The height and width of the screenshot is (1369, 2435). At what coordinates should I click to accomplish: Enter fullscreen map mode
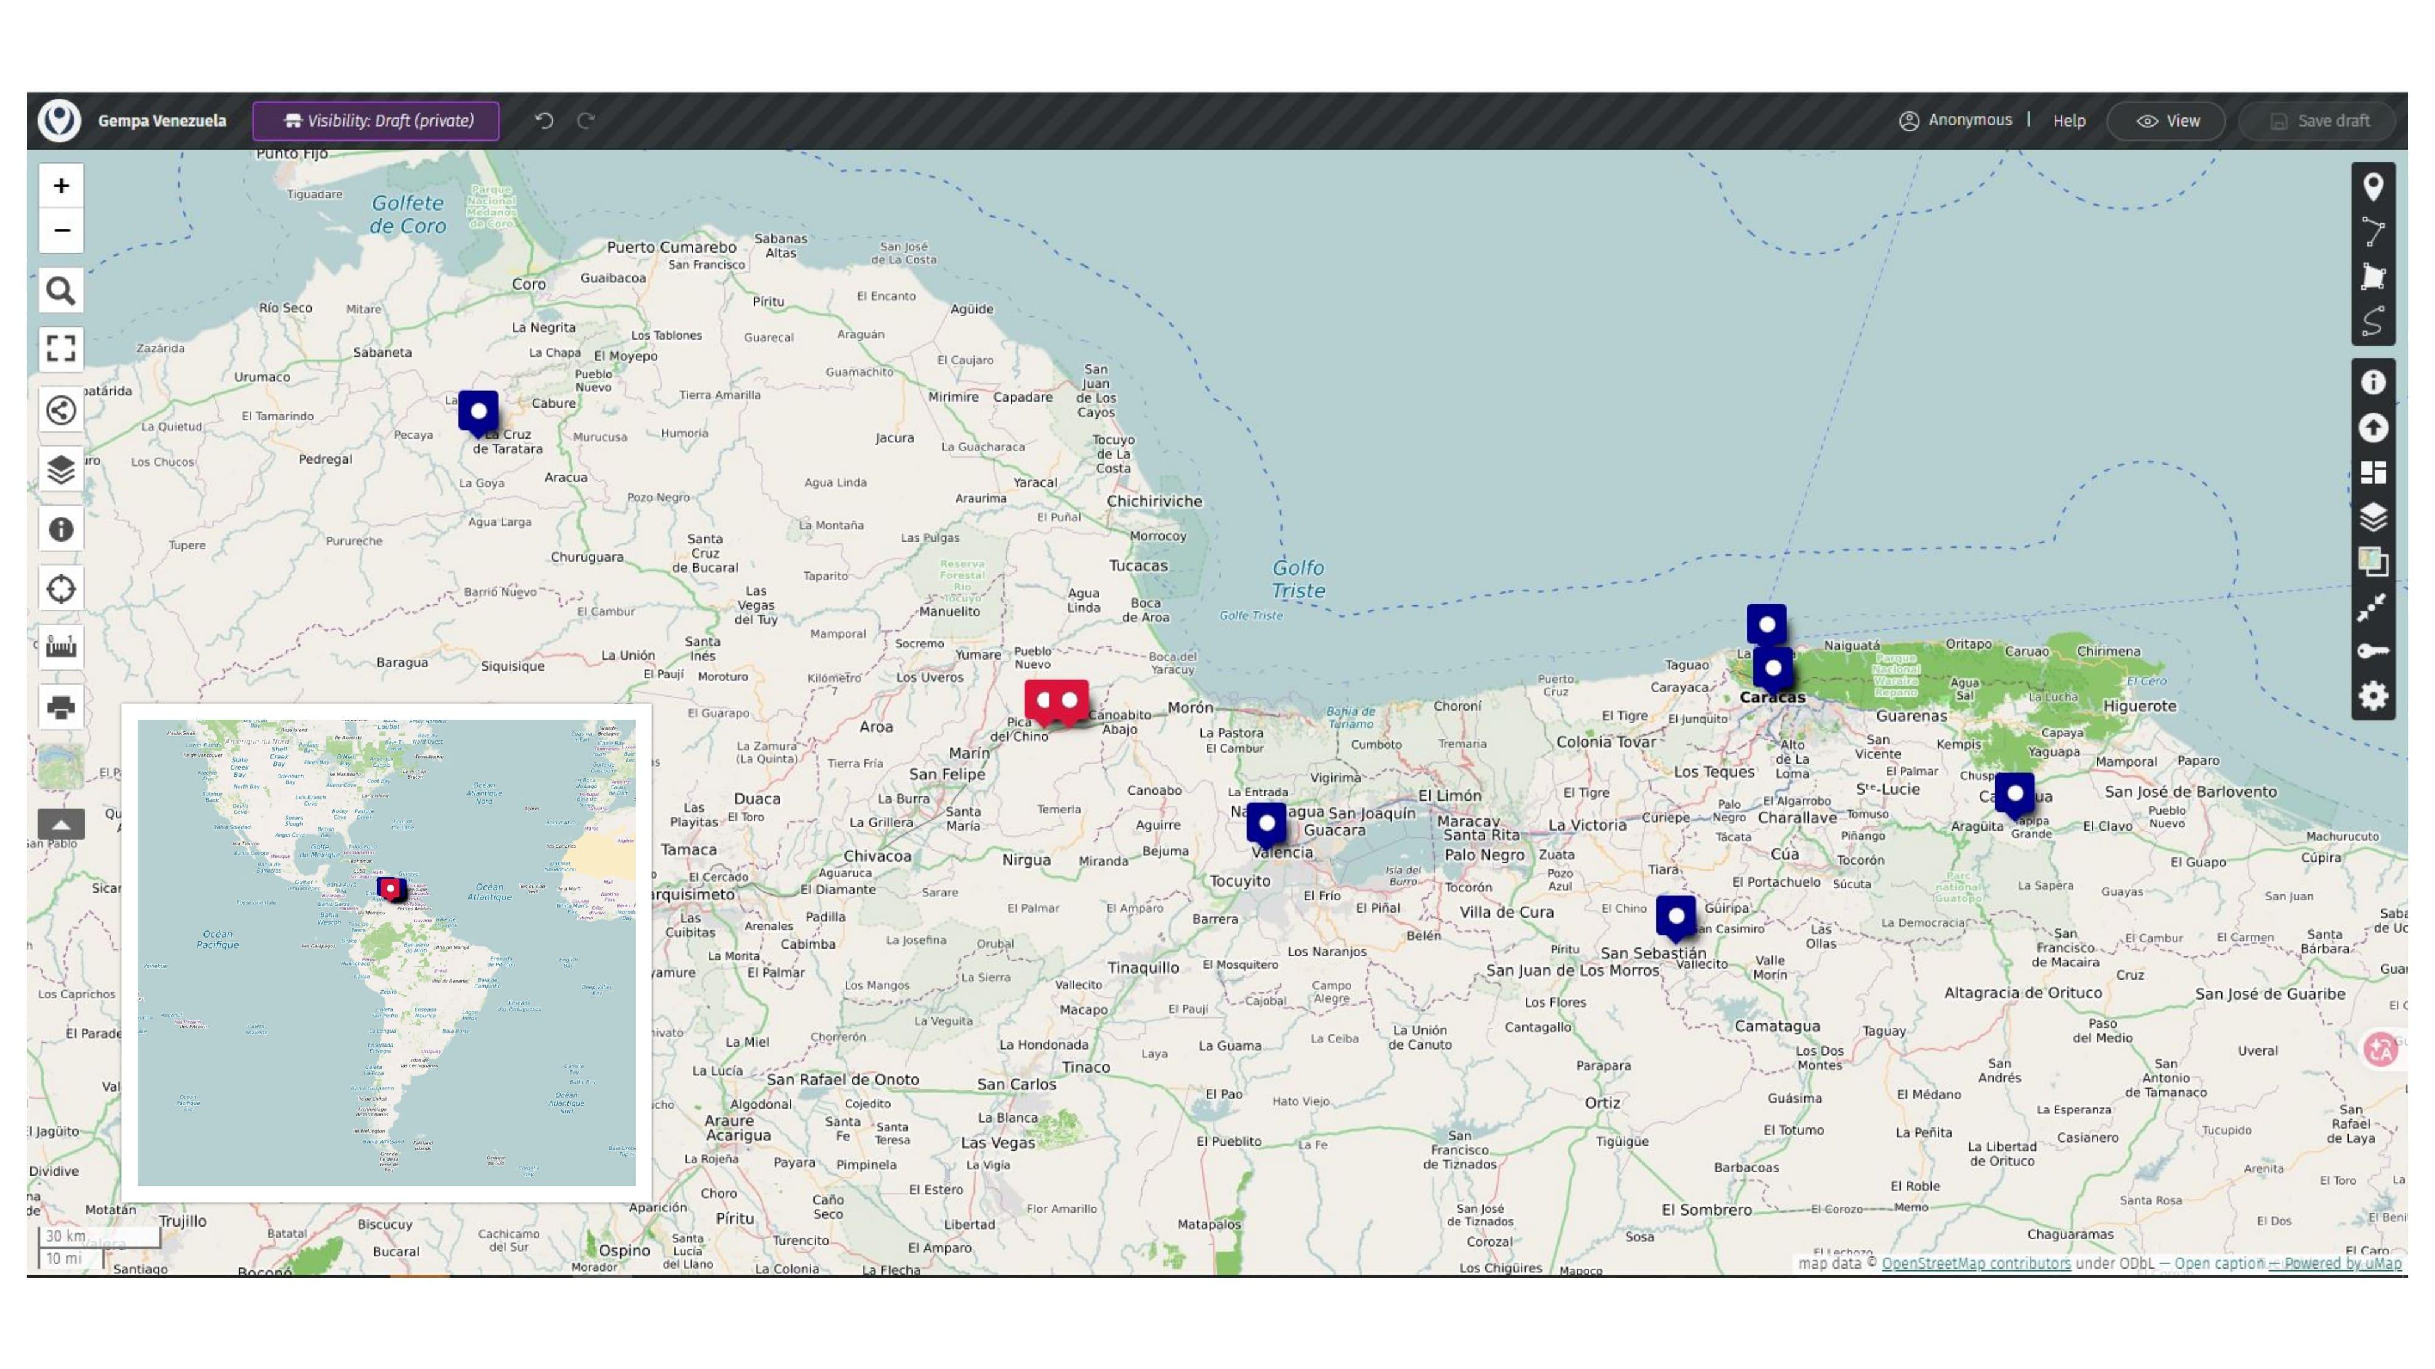[60, 349]
